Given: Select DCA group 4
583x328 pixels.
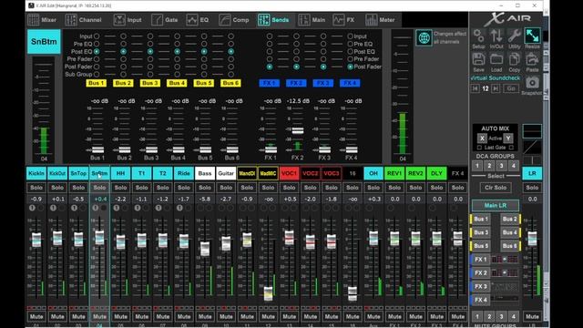Looking at the screenshot, I should tap(514, 166).
